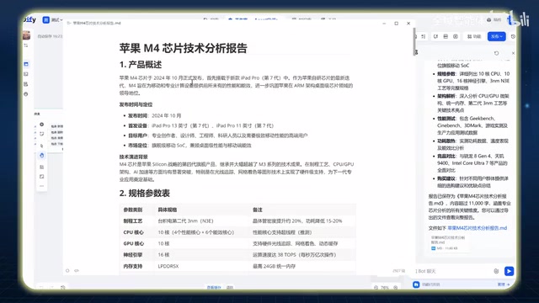Click the 备注 table header
Image resolution: width=539 pixels, height=303 pixels.
258,210
